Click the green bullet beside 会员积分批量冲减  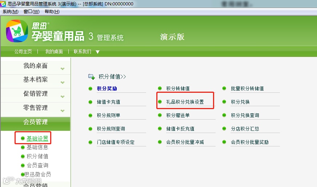click(160, 142)
